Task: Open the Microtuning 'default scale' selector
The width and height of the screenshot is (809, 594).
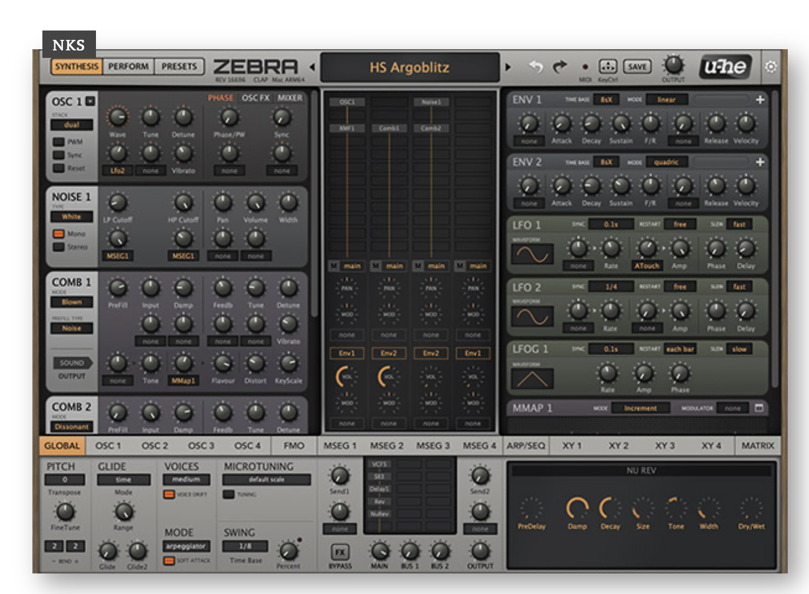Action: [x=267, y=479]
